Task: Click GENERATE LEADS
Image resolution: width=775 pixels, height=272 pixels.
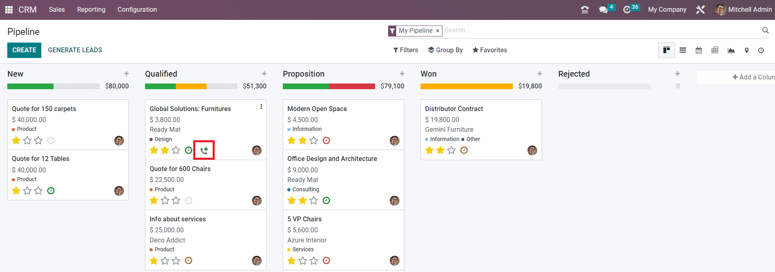Action: click(75, 50)
